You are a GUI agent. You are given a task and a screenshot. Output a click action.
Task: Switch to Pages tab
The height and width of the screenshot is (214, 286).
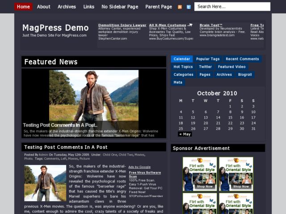click(205, 74)
